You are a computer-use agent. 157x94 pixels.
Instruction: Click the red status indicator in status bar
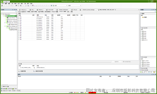click(x=92, y=93)
